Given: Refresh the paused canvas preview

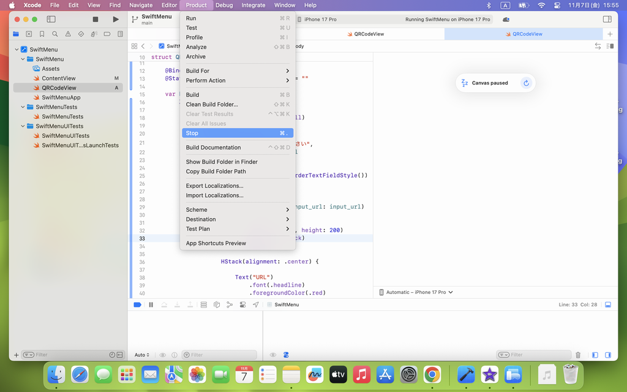Looking at the screenshot, I should (526, 83).
